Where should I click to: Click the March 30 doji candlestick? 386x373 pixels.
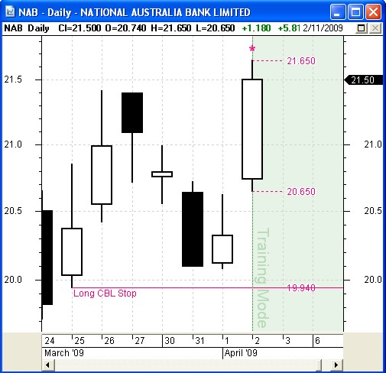(162, 174)
